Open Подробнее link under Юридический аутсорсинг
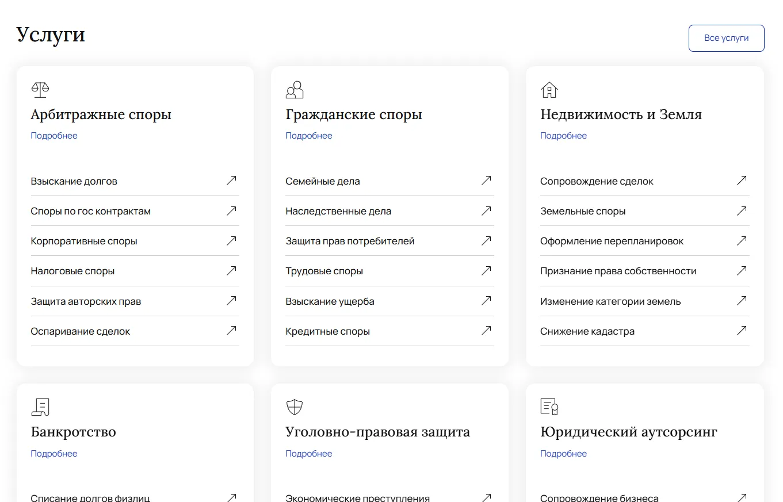The image size is (783, 502). (x=564, y=454)
